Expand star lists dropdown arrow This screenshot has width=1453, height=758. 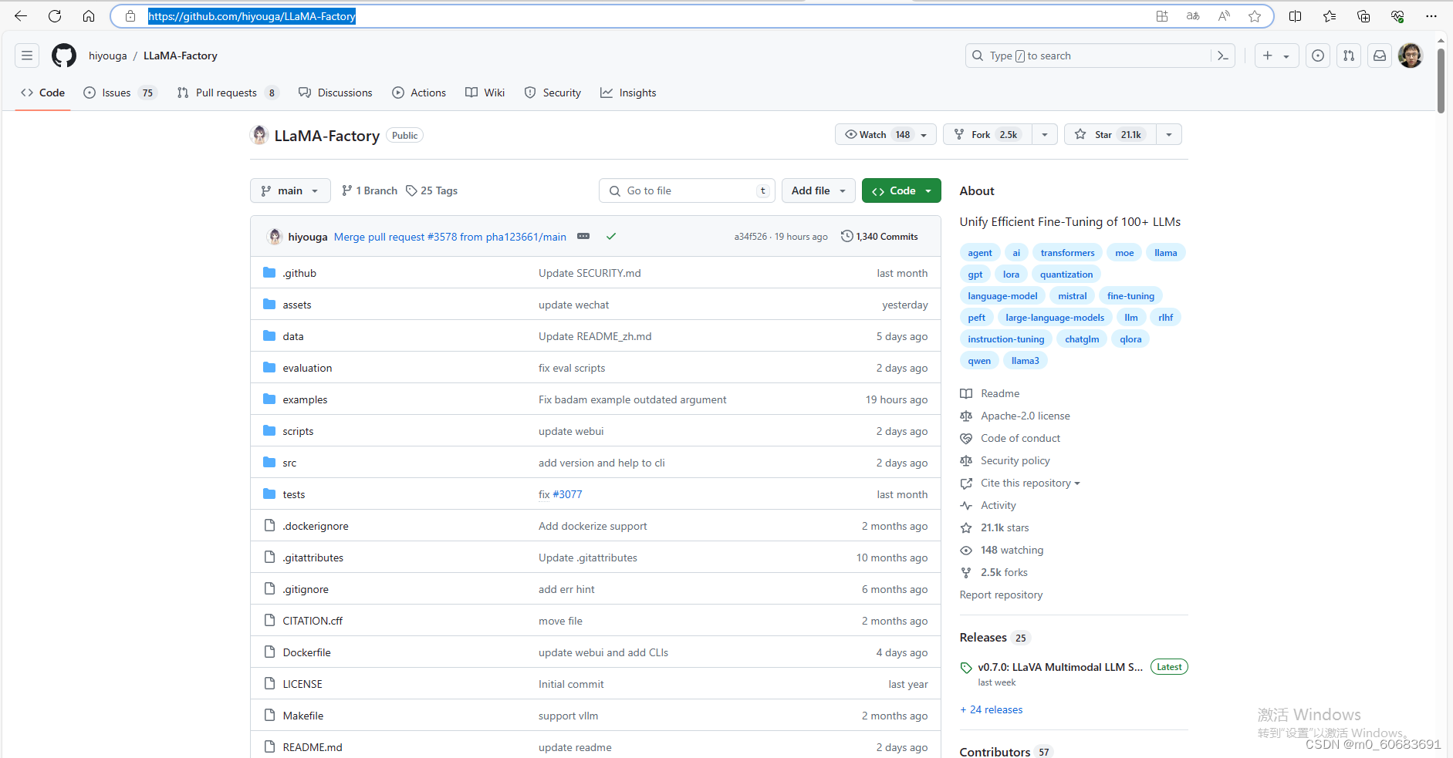pyautogui.click(x=1169, y=134)
